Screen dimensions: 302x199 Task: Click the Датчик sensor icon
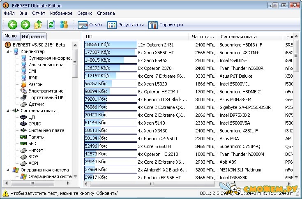pyautogui.click(x=23, y=104)
